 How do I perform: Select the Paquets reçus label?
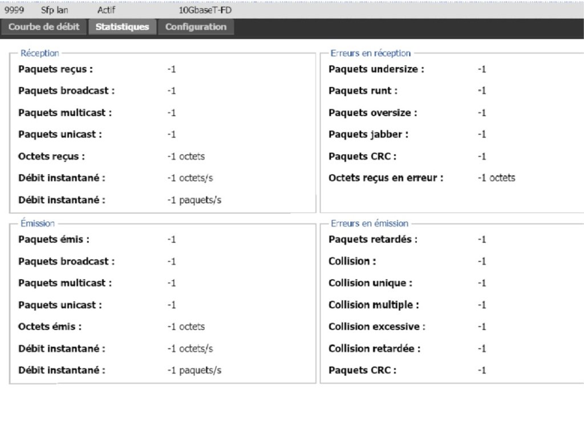tap(55, 69)
